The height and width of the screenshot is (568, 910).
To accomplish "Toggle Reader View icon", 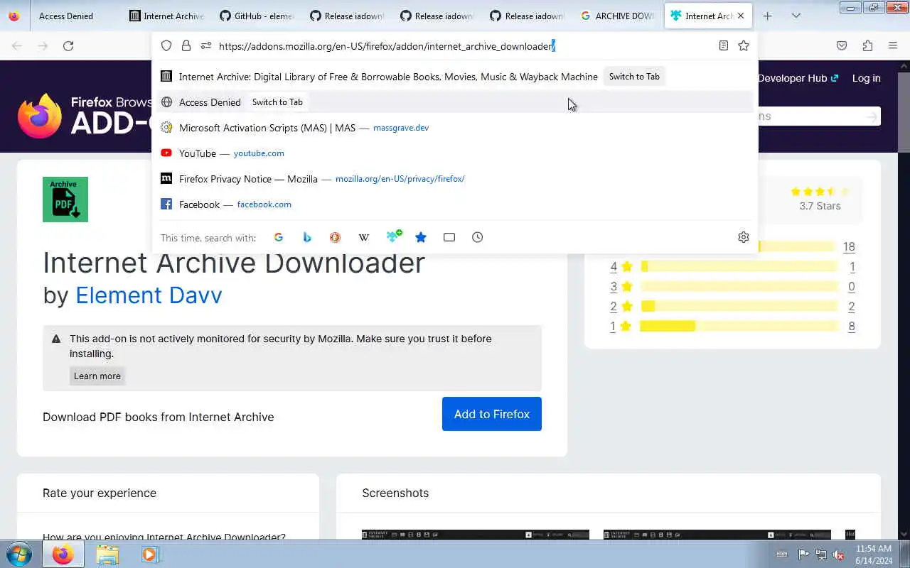I will (x=723, y=45).
